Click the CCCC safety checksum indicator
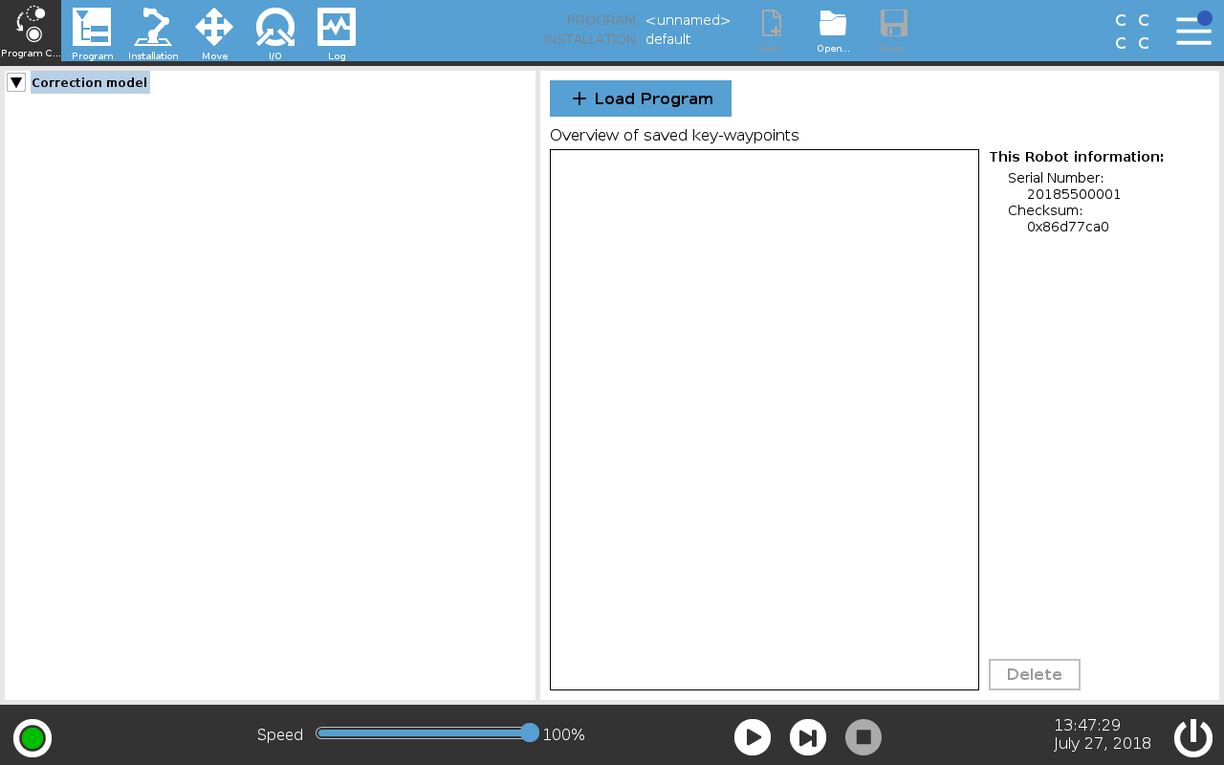This screenshot has height=765, width=1224. tap(1132, 32)
